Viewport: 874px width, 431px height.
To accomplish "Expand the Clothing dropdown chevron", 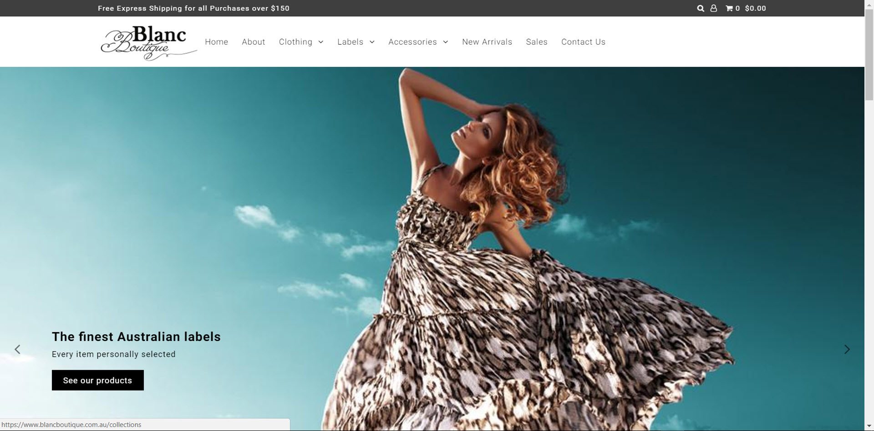I will pyautogui.click(x=321, y=42).
